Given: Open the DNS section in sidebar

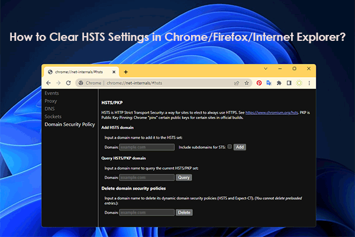Looking at the screenshot, I should 50,108.
